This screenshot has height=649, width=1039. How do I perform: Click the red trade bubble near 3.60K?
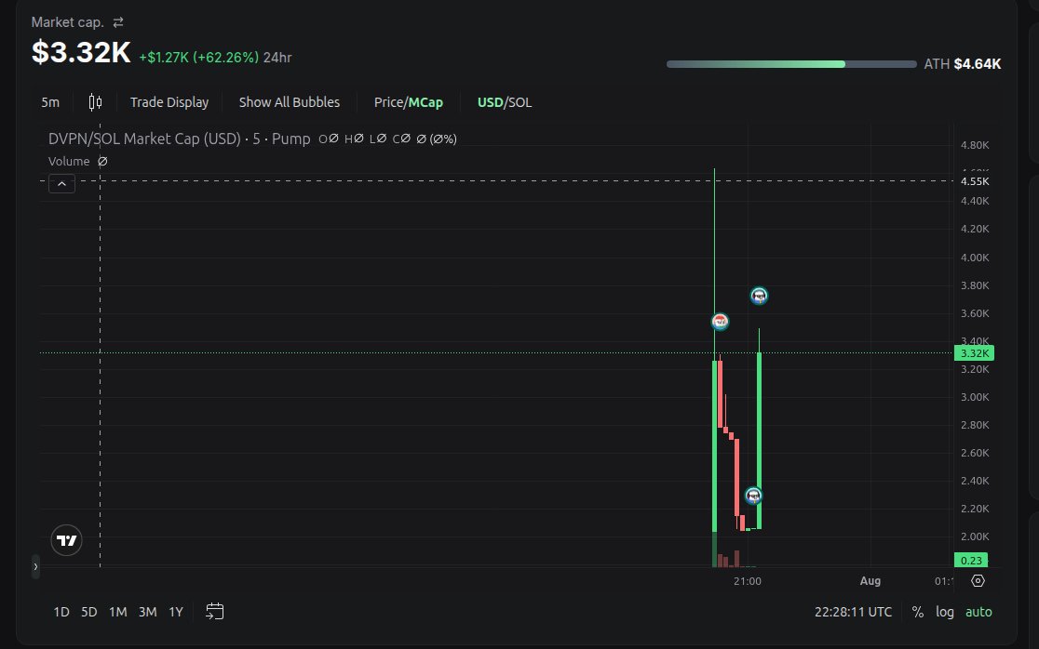tap(720, 322)
